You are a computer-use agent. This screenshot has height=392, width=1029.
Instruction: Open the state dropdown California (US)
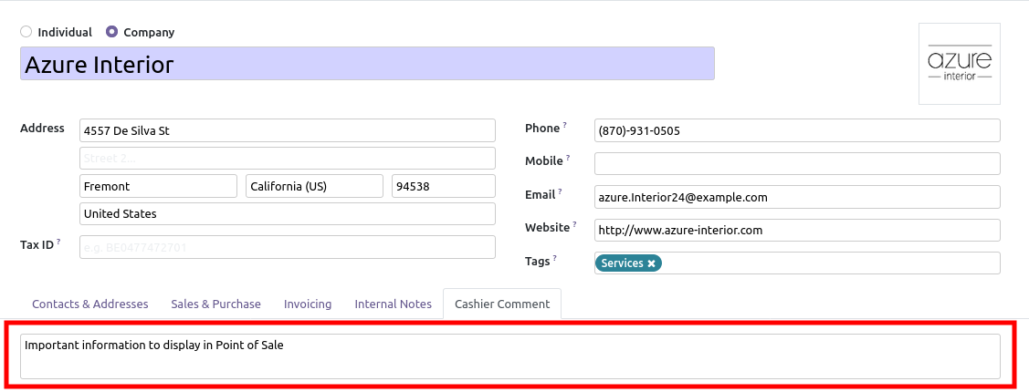pyautogui.click(x=314, y=186)
